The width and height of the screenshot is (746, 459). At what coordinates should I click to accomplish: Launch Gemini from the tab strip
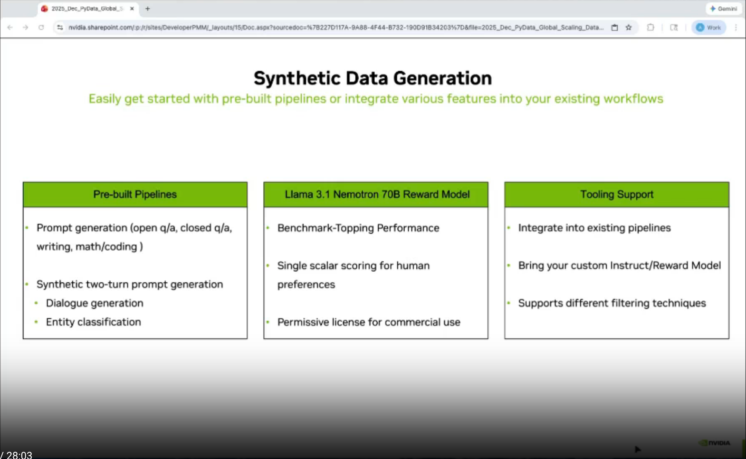click(723, 9)
